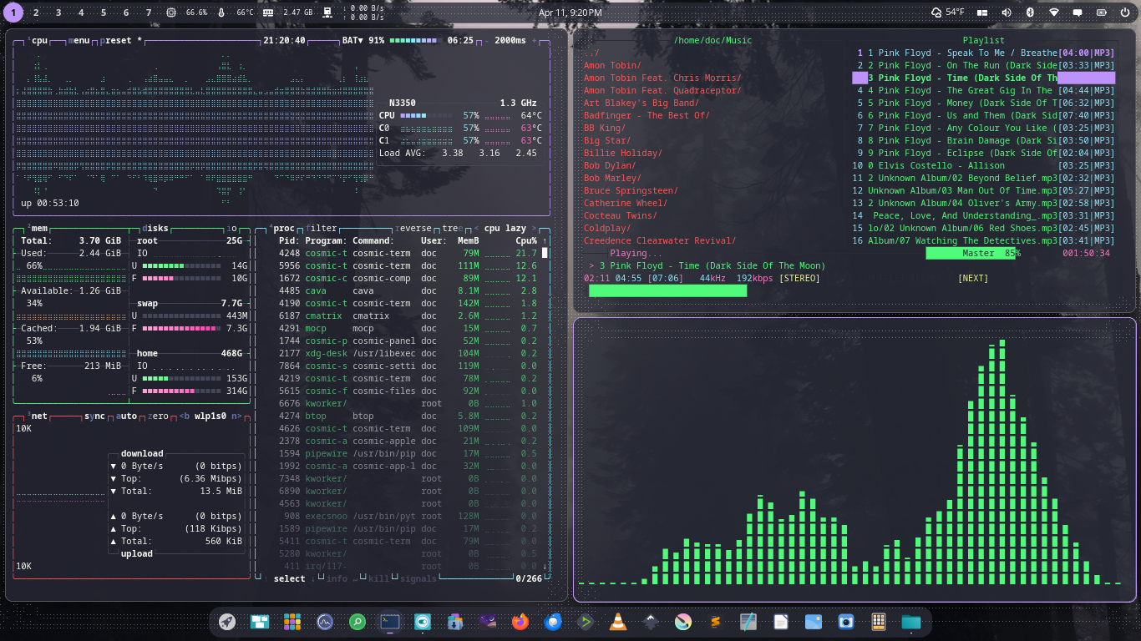Open VLC media player from the dock

[618, 622]
